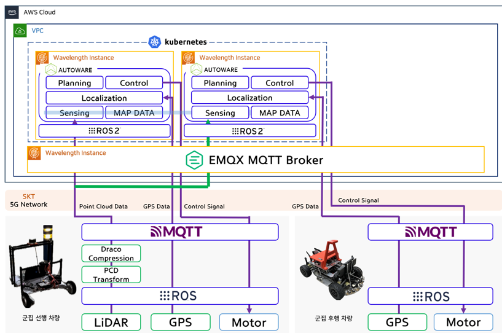Click the Planning box in the left Autoware instance
This screenshot has height=333, width=502.
[x=74, y=83]
